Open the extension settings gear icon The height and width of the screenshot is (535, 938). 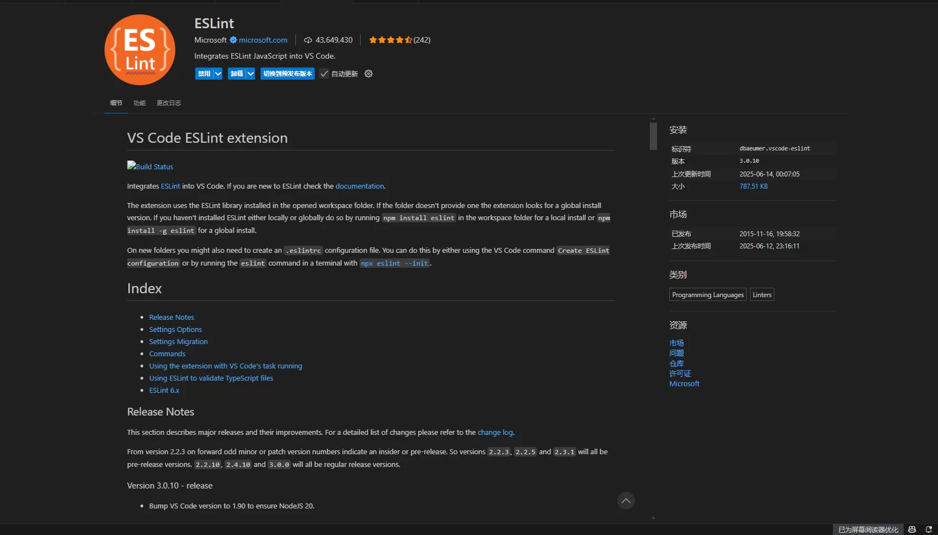coord(369,74)
